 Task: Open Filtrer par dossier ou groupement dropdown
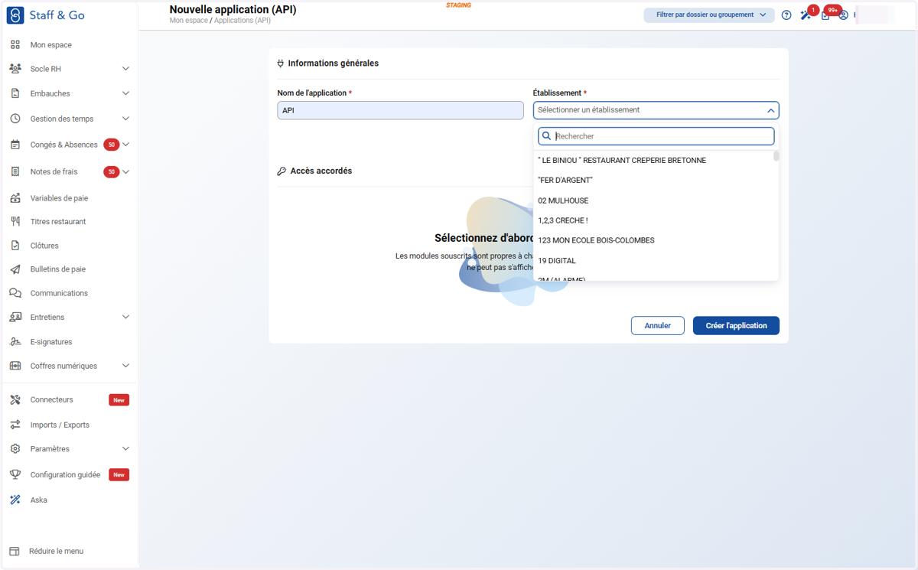709,15
